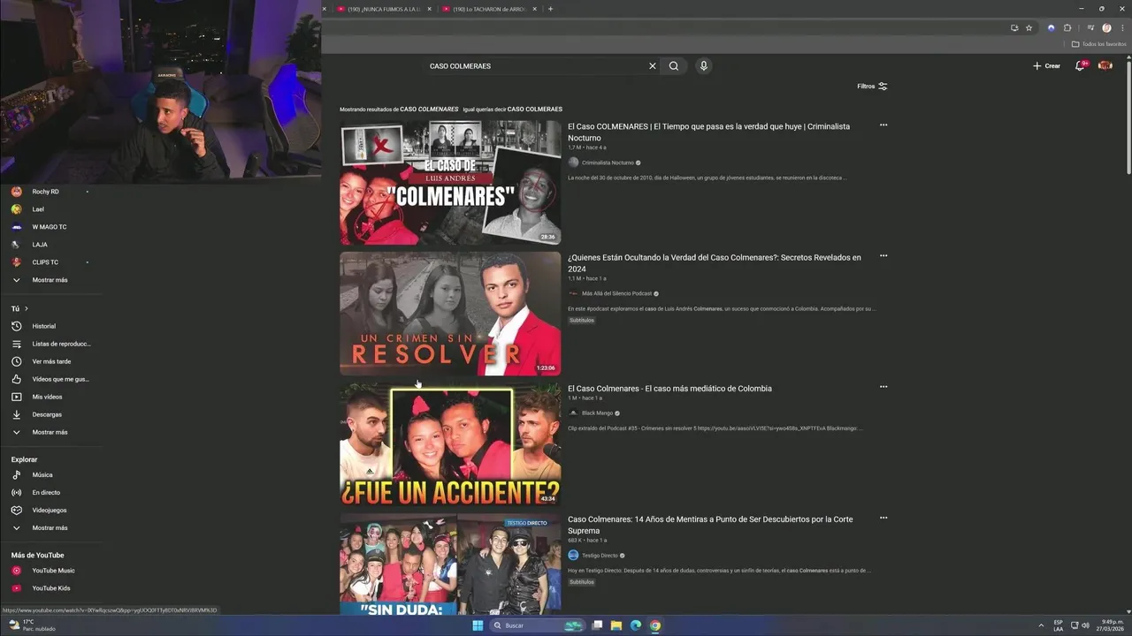This screenshot has width=1132, height=636.
Task: Open the browser extensions puzzle icon
Action: [x=1067, y=27]
